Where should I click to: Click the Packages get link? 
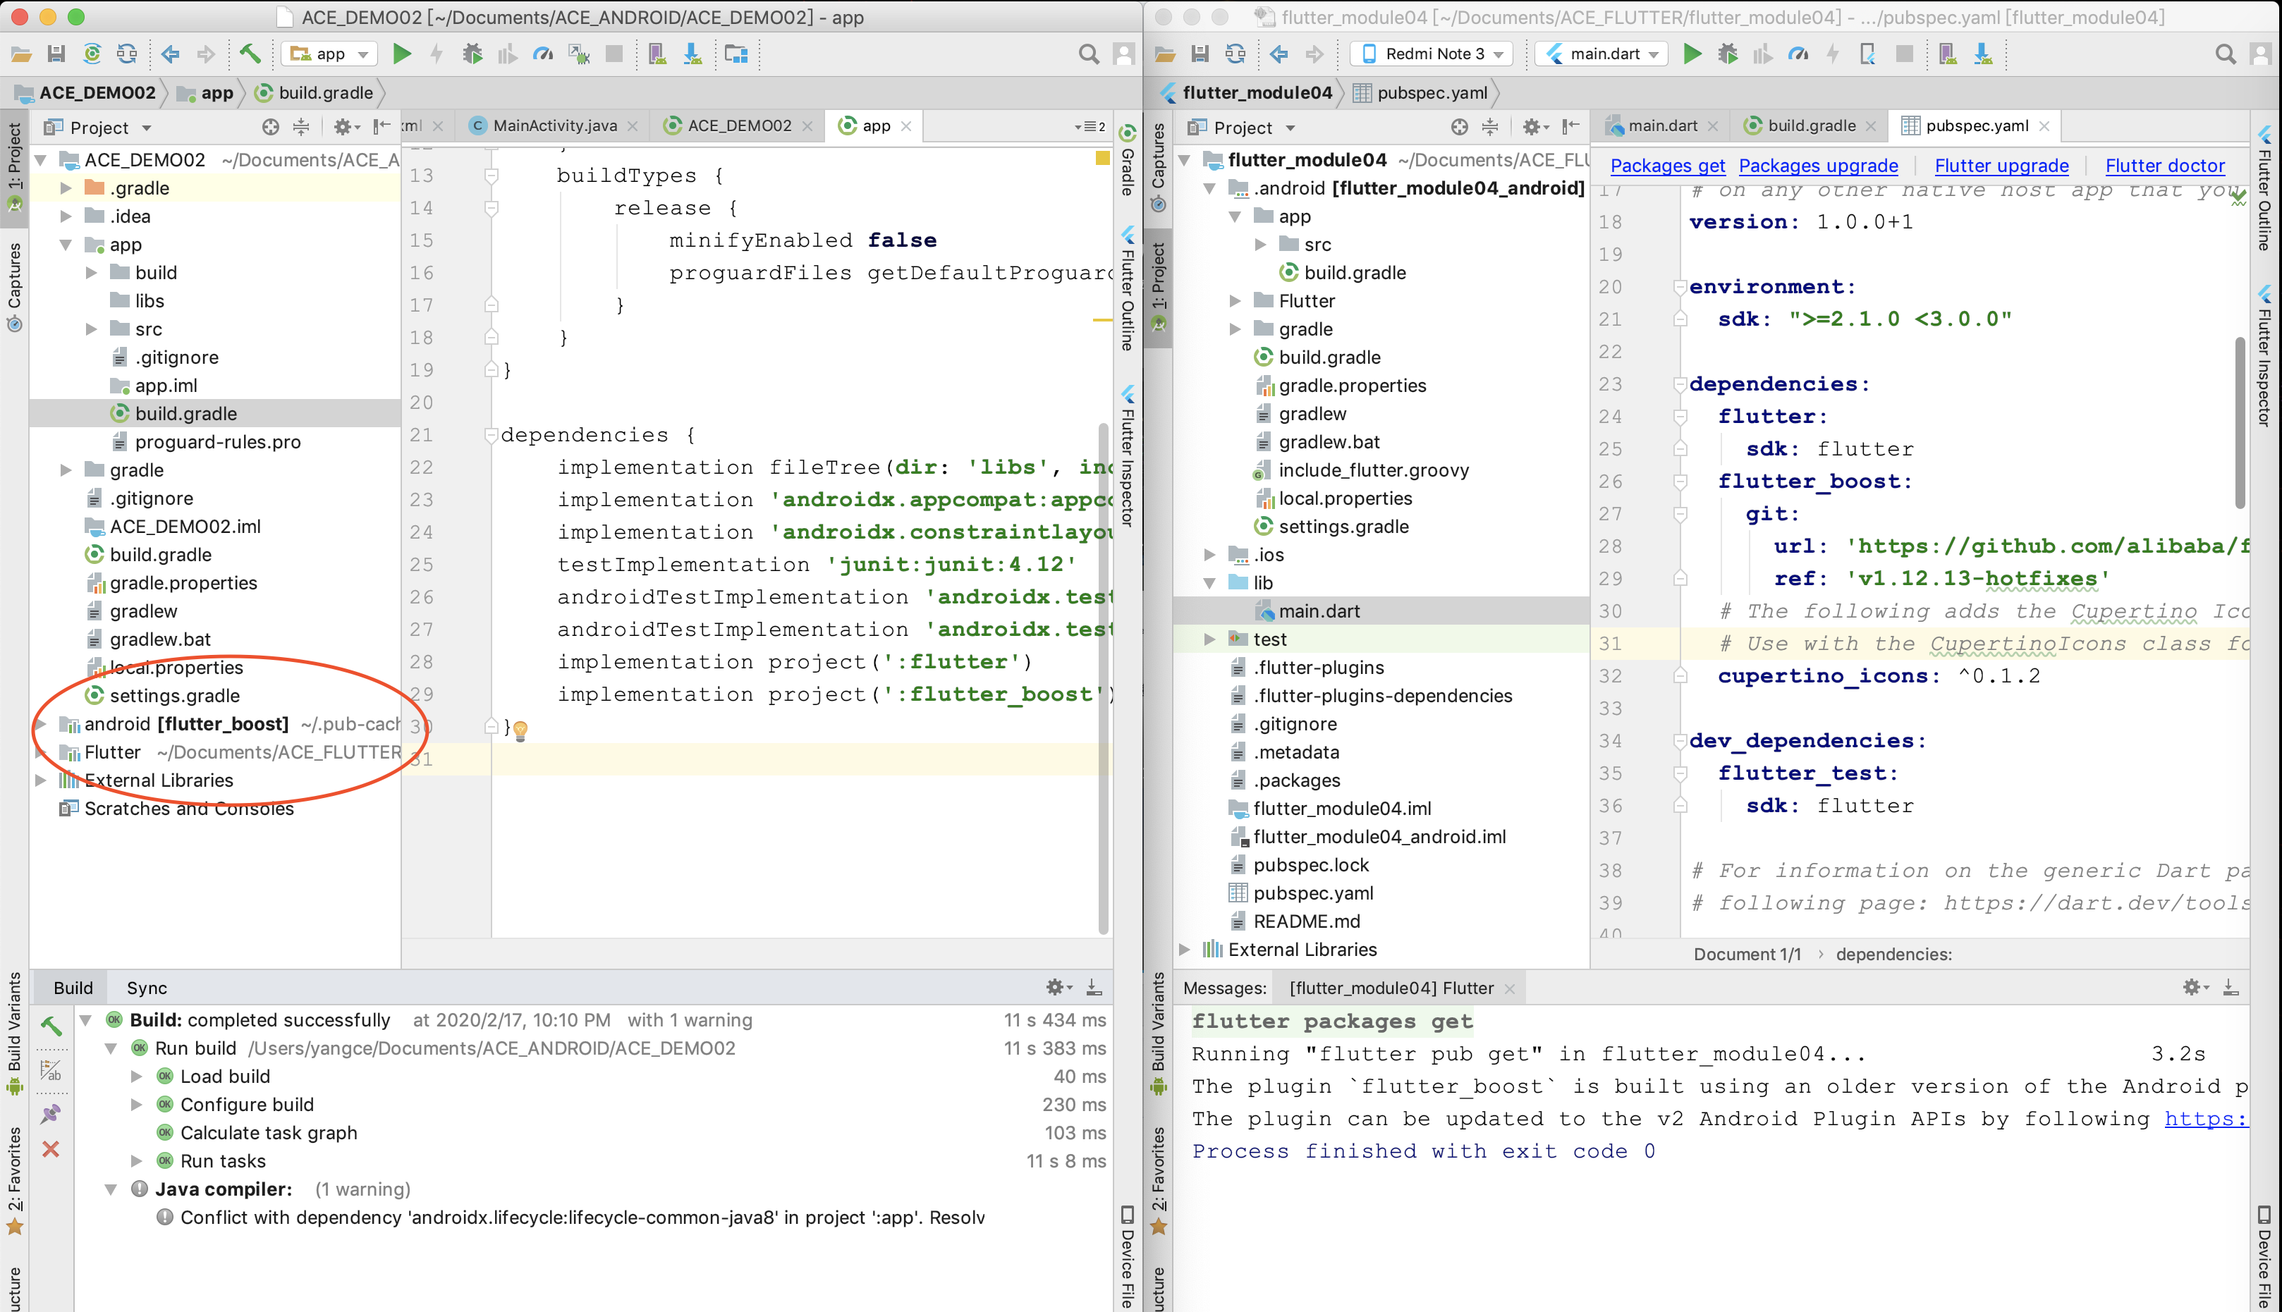[x=1667, y=166]
